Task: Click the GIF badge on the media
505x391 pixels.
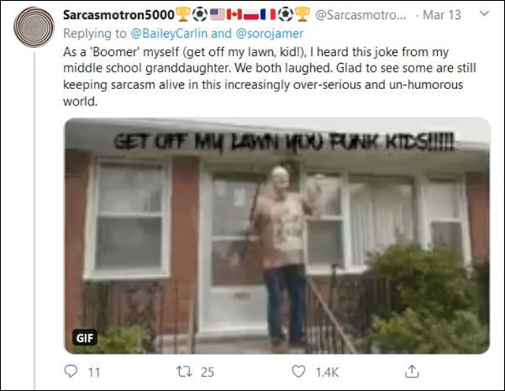Action: coord(84,338)
